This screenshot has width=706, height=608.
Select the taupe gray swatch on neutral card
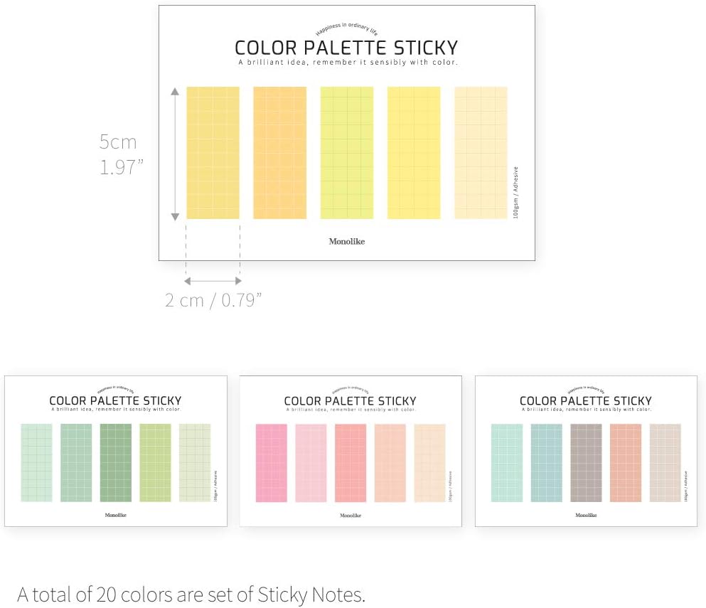click(586, 463)
